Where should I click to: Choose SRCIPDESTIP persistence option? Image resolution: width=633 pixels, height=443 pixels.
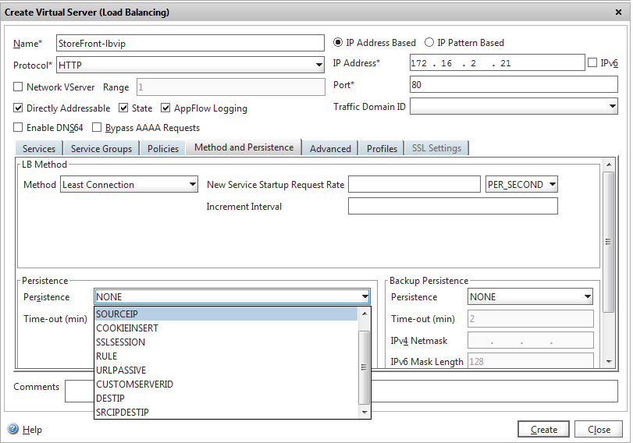tap(226, 412)
